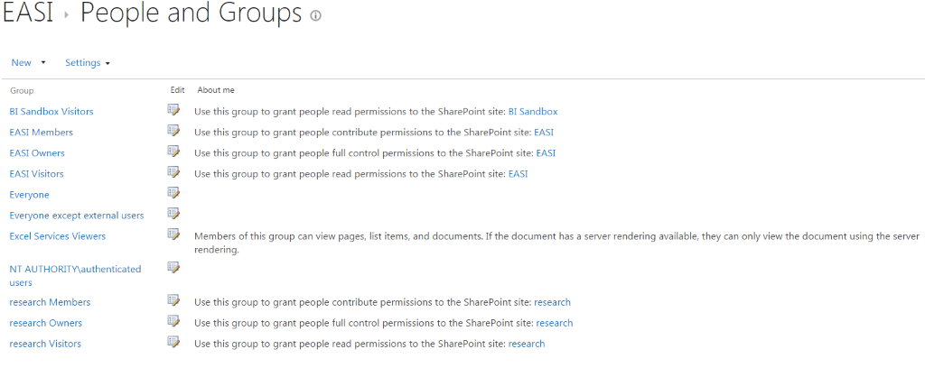
Task: Open the BI Sandbox Visitors group
Action: click(51, 111)
